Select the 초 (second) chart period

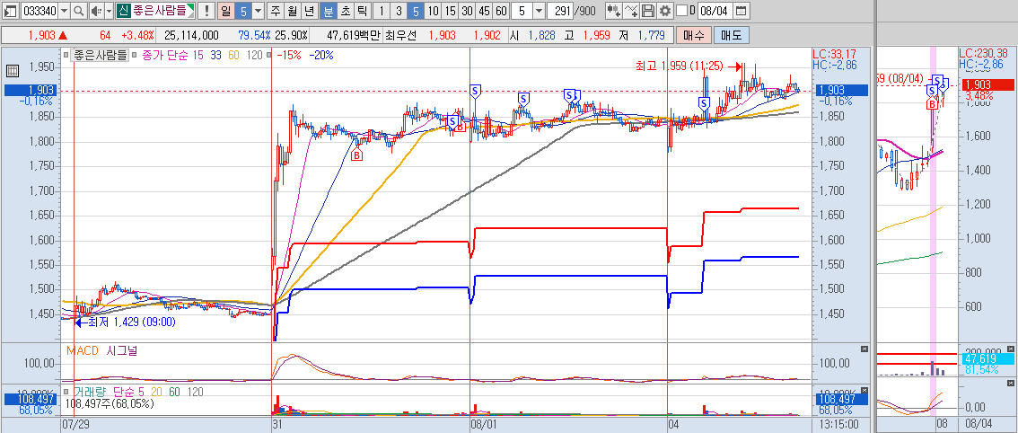click(345, 11)
